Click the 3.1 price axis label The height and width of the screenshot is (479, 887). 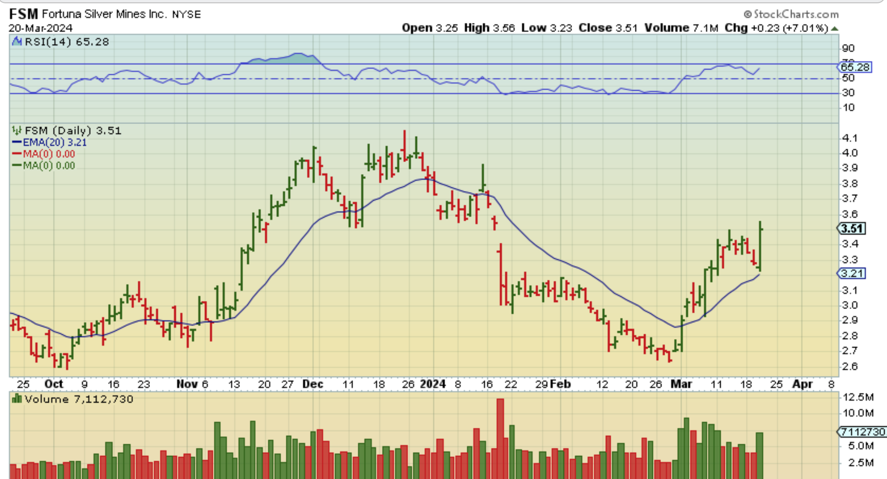850,290
